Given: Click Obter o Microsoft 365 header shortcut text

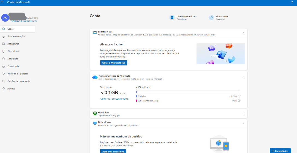Looking at the screenshot, I should pyautogui.click(x=186, y=16).
